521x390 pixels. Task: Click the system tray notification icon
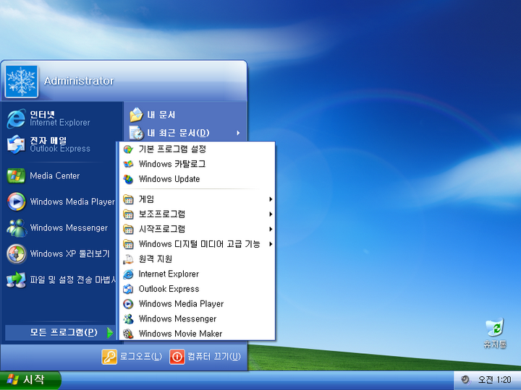[x=465, y=379]
